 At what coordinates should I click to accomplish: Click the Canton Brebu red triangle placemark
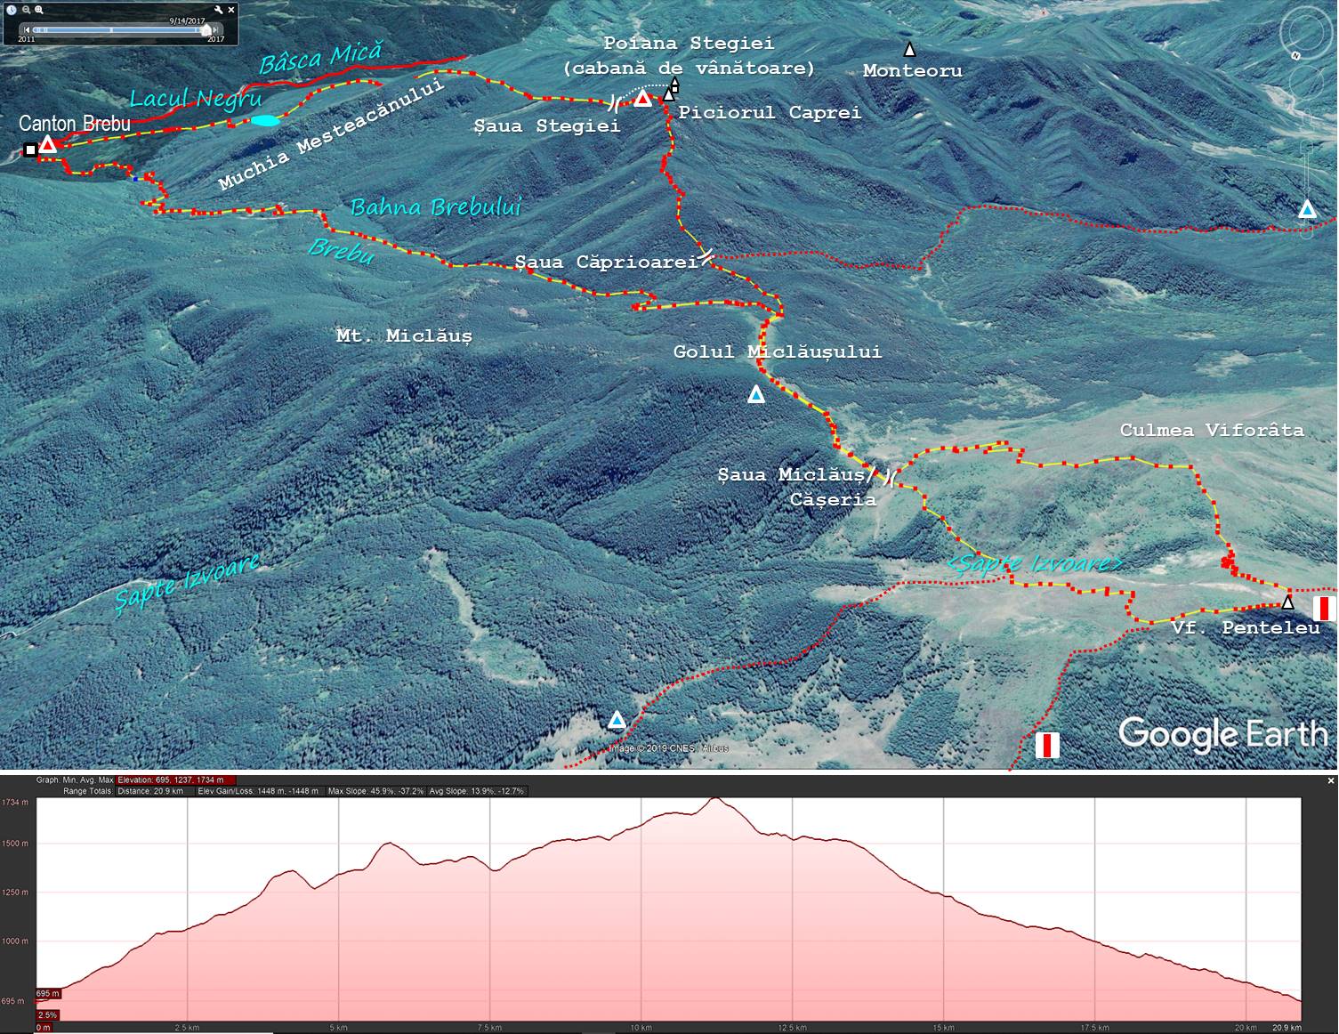(x=48, y=145)
